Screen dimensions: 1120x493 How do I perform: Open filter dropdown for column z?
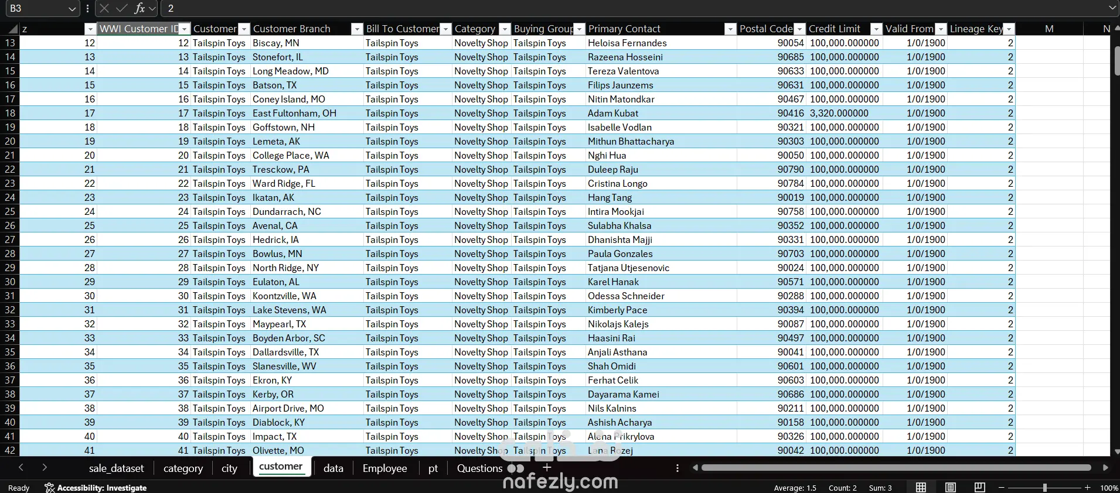tap(90, 29)
